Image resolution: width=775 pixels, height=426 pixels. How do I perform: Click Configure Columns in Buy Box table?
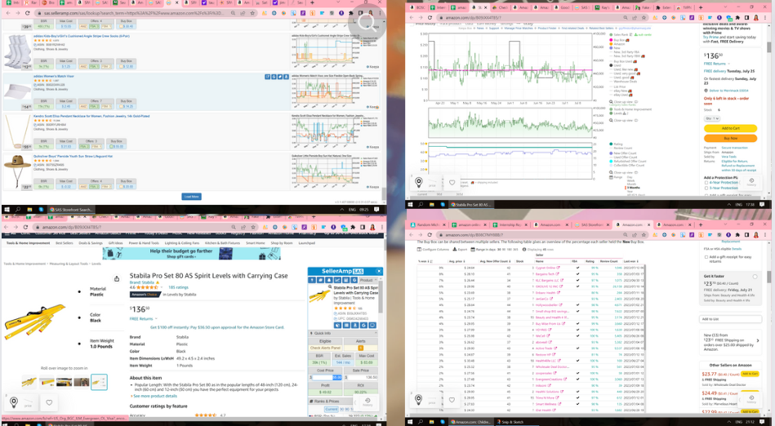tap(433, 250)
